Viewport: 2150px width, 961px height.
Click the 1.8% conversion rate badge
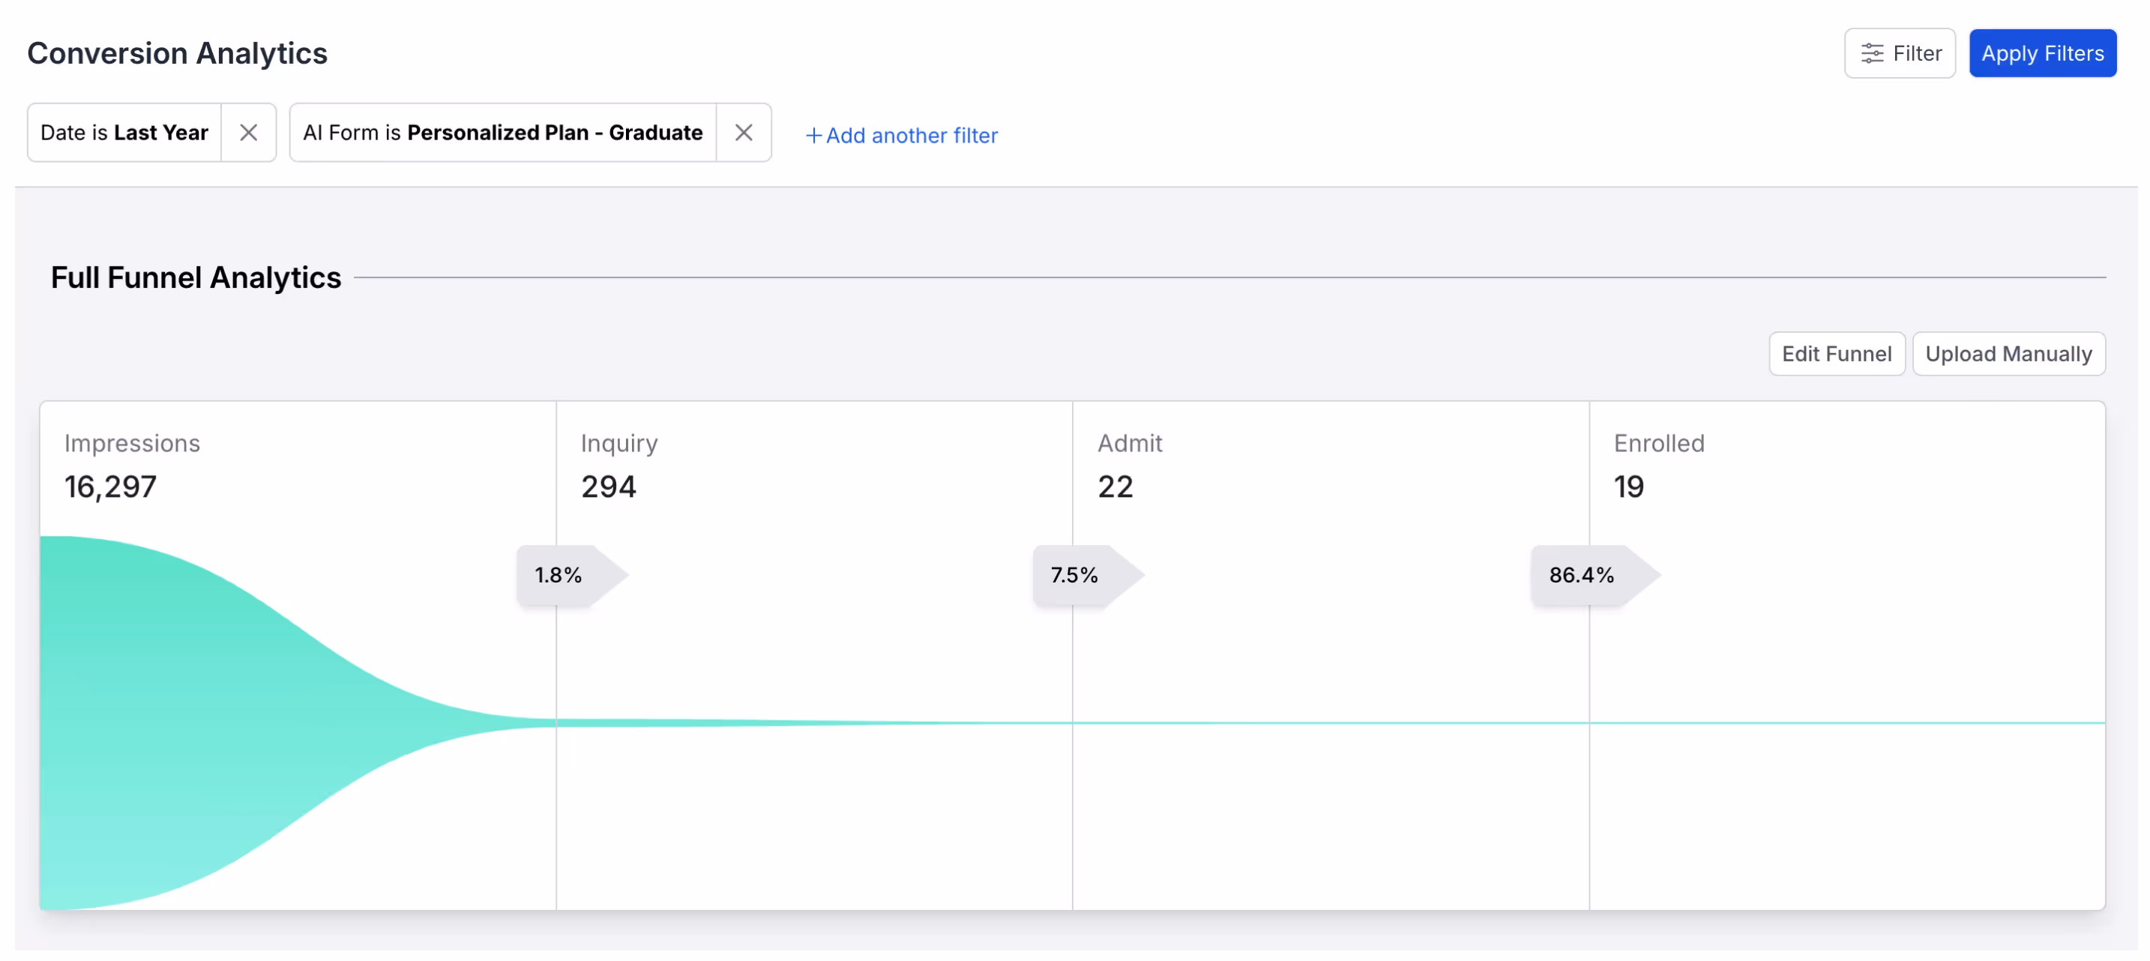click(558, 575)
